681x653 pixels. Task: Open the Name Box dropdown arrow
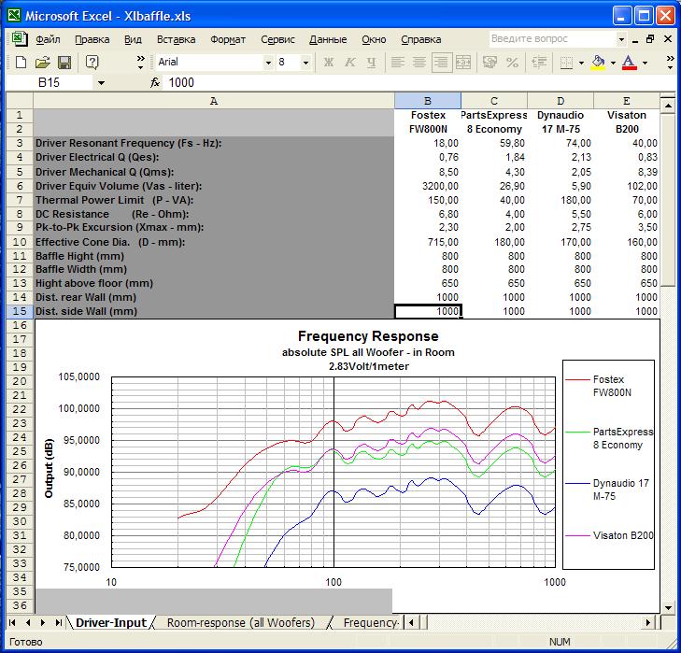pos(101,83)
